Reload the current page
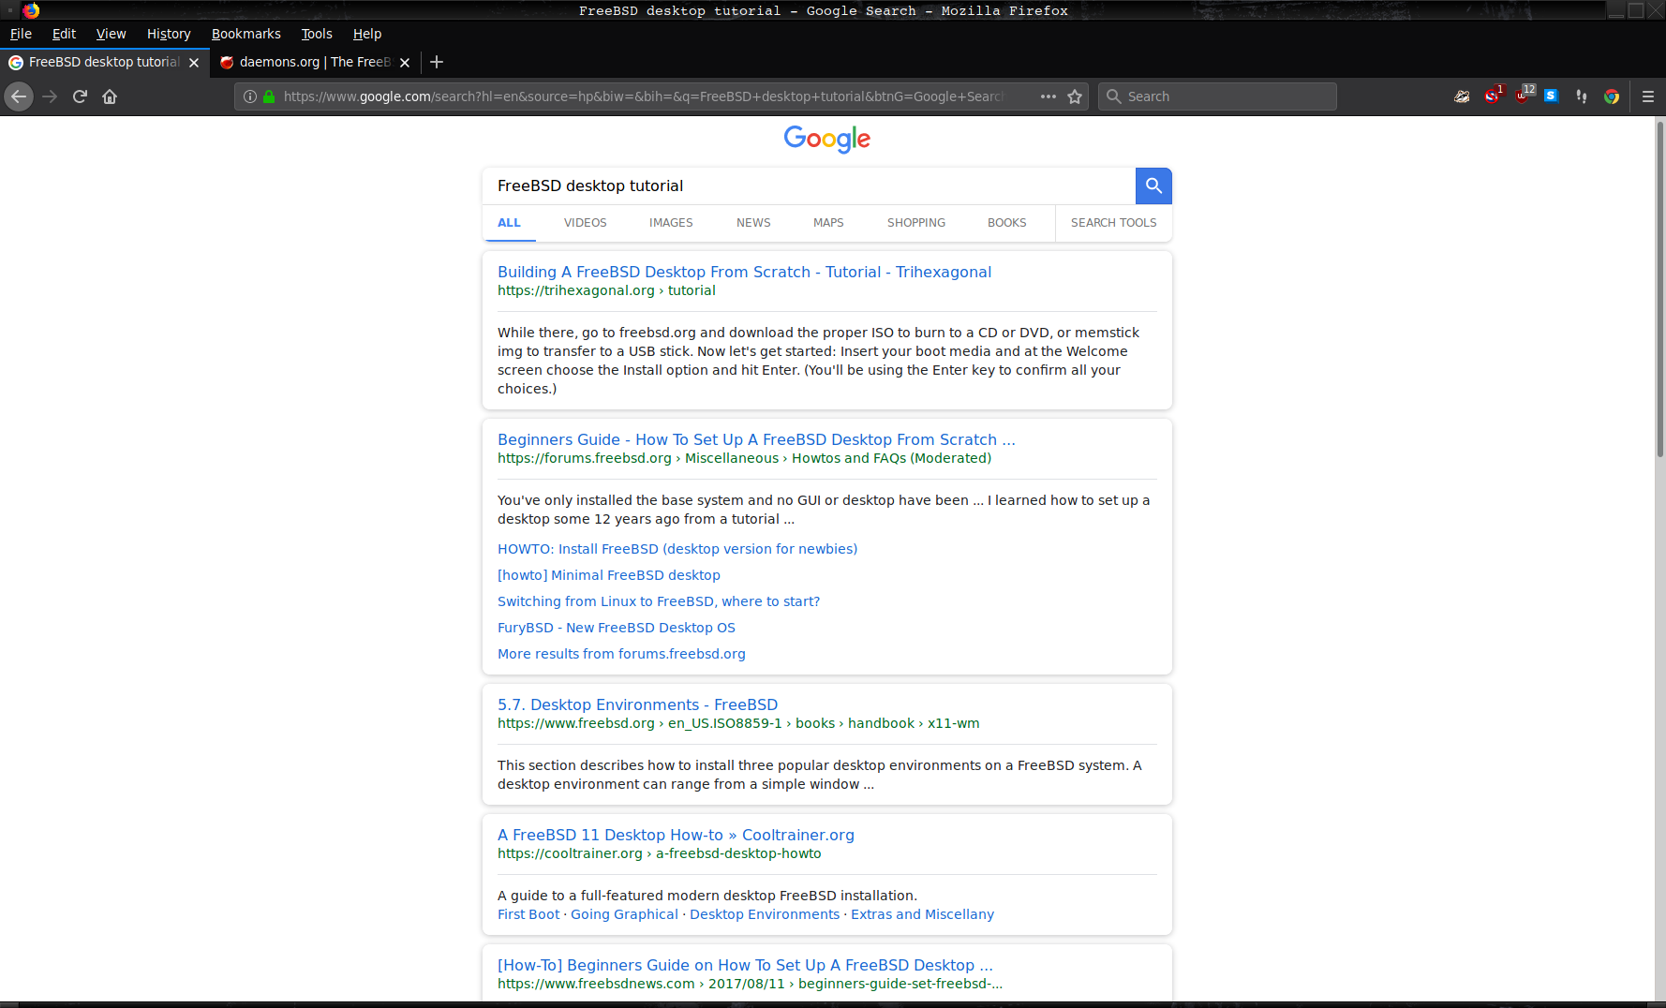 coord(80,96)
